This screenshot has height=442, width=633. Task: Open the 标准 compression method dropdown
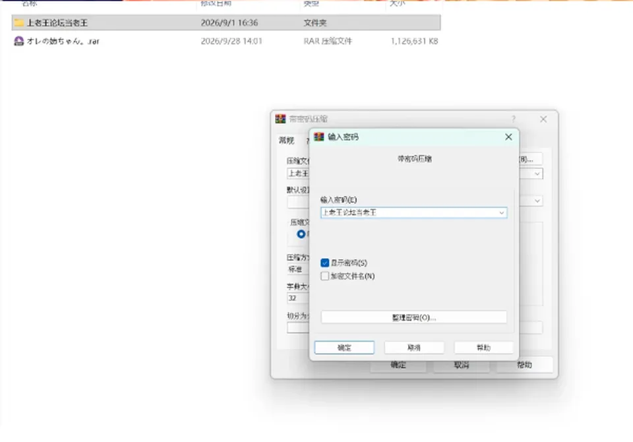point(298,269)
